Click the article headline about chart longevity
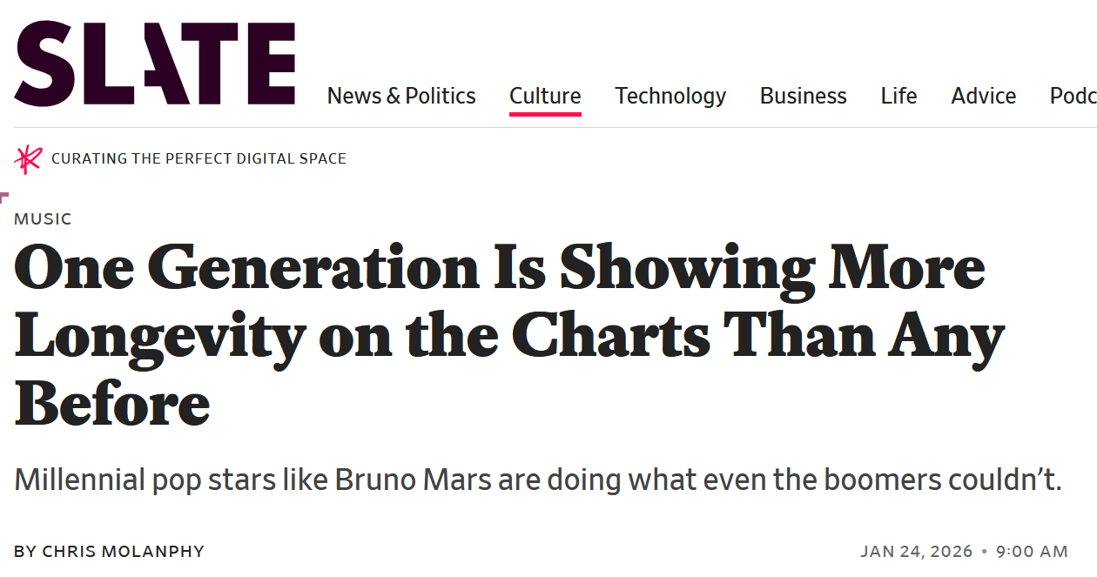 [509, 337]
